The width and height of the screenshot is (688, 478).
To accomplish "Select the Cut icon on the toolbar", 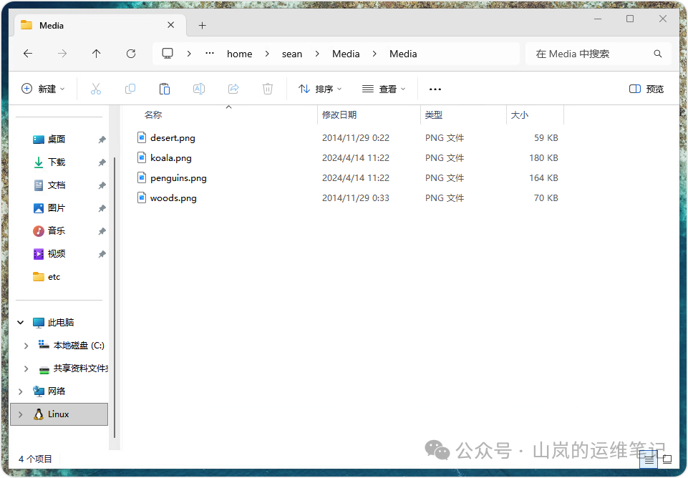I will [x=95, y=88].
